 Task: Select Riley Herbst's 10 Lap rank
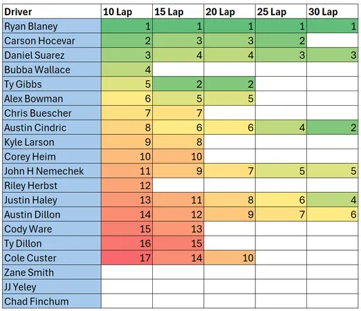[127, 185]
